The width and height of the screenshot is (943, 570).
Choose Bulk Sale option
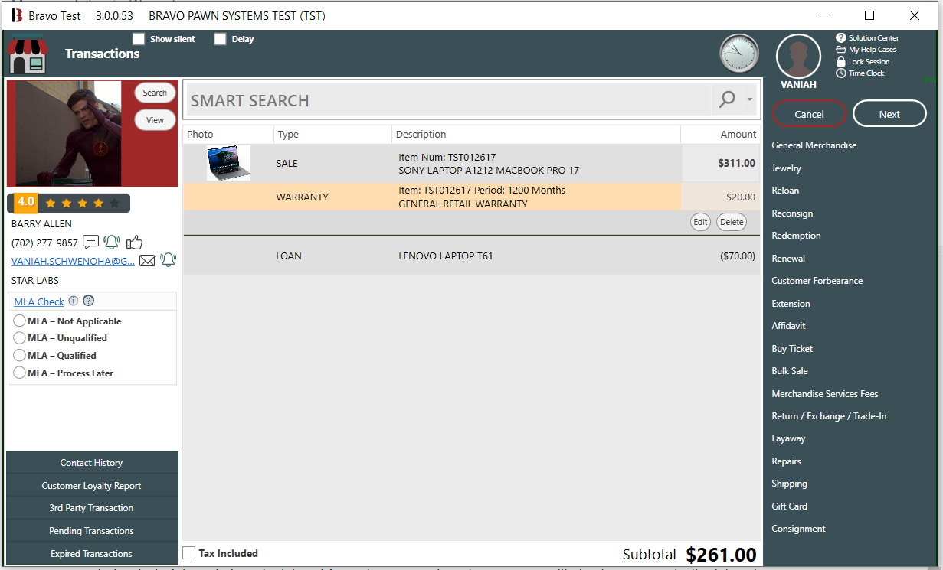(x=790, y=371)
